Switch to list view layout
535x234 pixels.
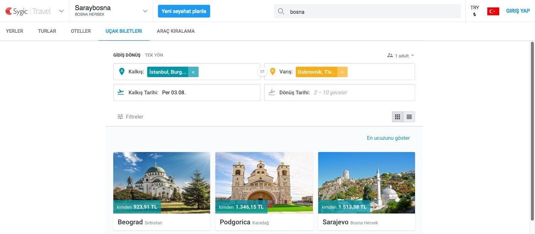pos(409,117)
